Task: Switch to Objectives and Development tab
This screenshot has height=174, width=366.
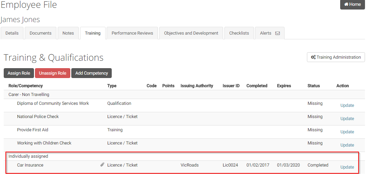Action: pos(191,33)
